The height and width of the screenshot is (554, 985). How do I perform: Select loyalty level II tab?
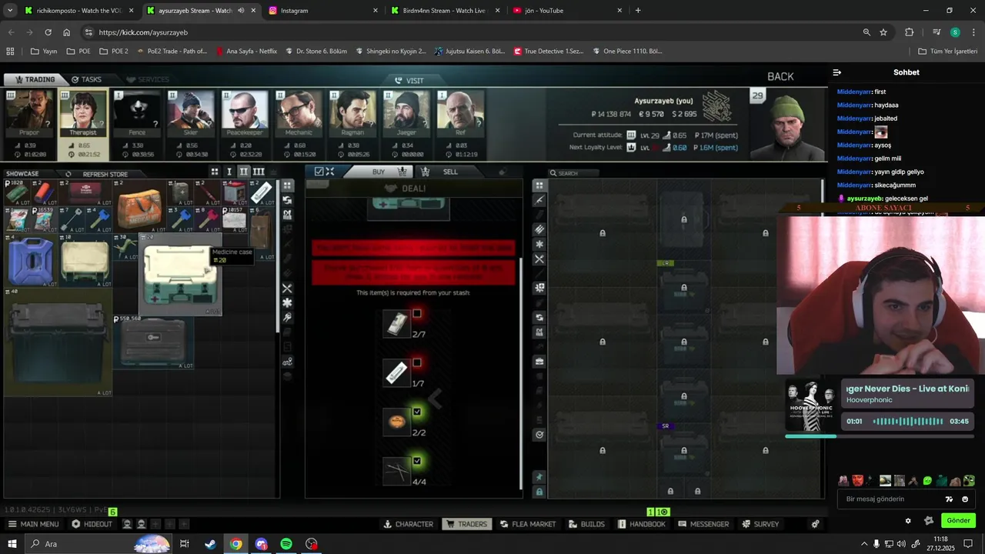(243, 172)
